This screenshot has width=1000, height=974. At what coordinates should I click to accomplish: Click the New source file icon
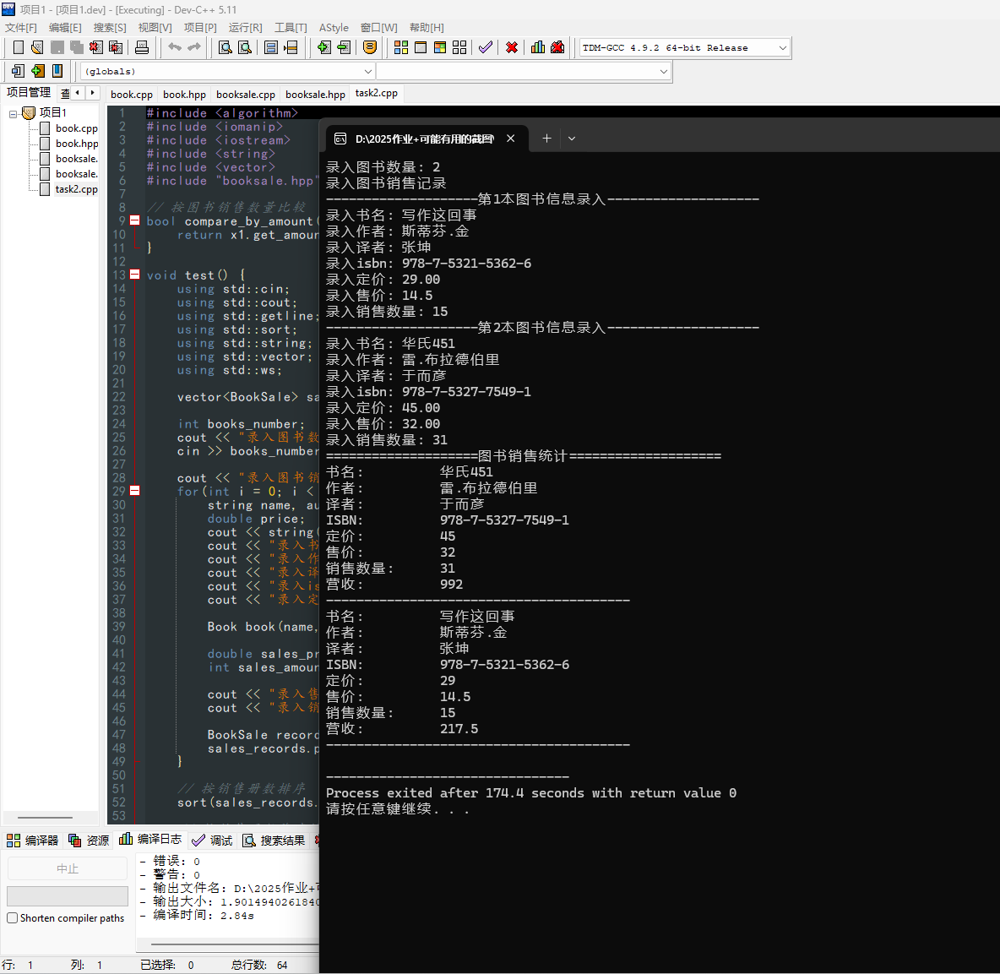tap(19, 47)
